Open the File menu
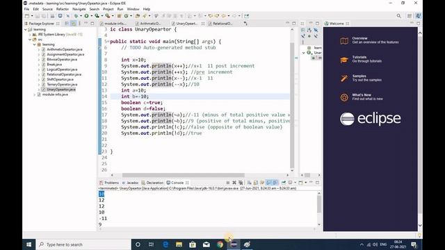The image size is (445, 250). (x=26, y=9)
